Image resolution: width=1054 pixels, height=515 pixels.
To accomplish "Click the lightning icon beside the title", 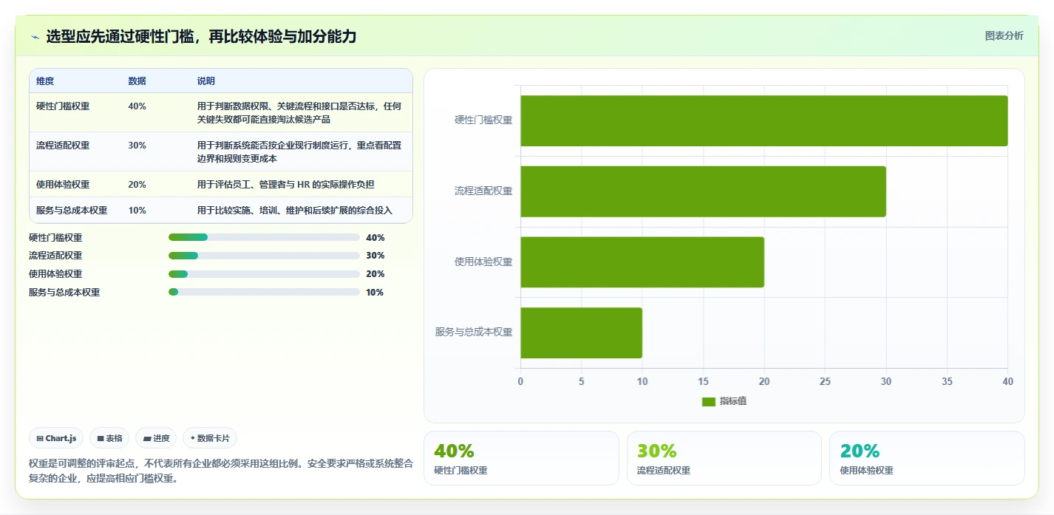I will click(x=35, y=37).
